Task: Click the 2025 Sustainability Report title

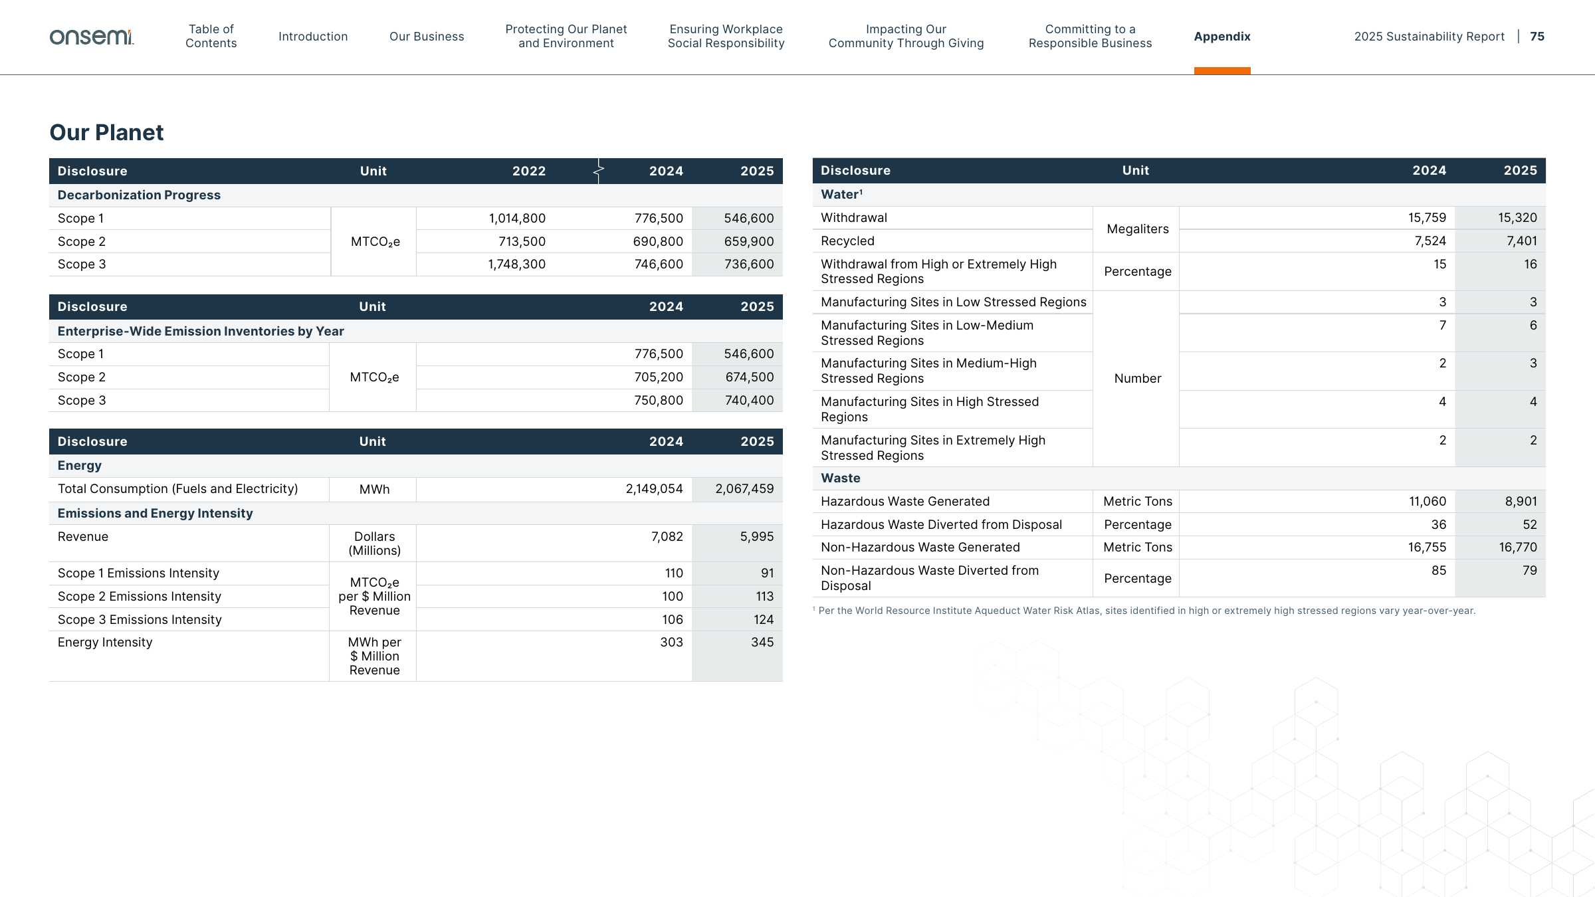Action: (x=1429, y=37)
